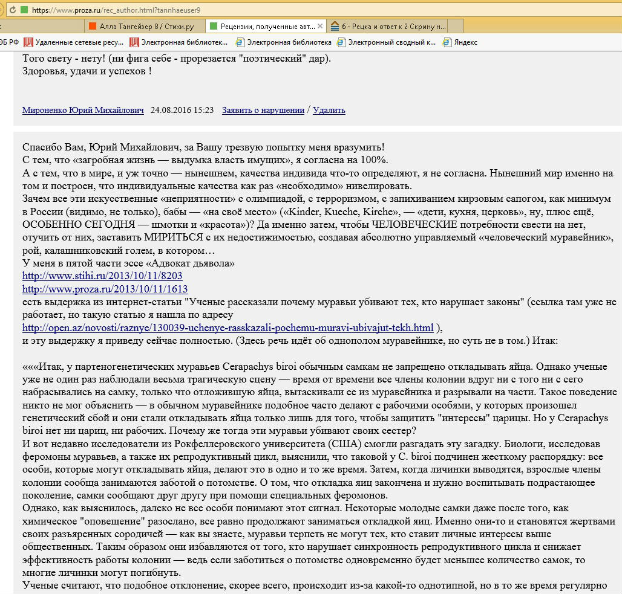The height and width of the screenshot is (594, 622).
Task: Open the proza.ru/2013/10/11/1613 link
Action: pos(105,289)
